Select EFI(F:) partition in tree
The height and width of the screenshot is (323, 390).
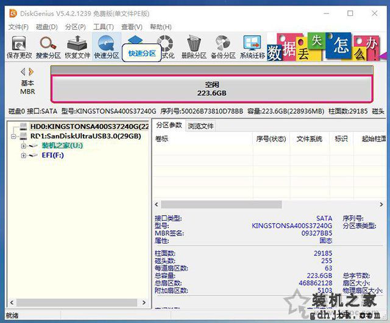tap(53, 155)
